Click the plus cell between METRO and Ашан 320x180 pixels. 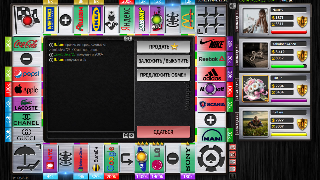click(66, 20)
